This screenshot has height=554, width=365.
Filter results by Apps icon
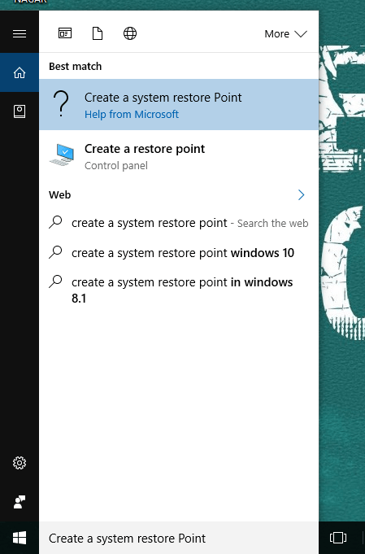(x=65, y=33)
